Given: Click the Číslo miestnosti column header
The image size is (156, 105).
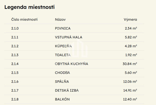Looking at the screenshot, I should (x=24, y=20).
